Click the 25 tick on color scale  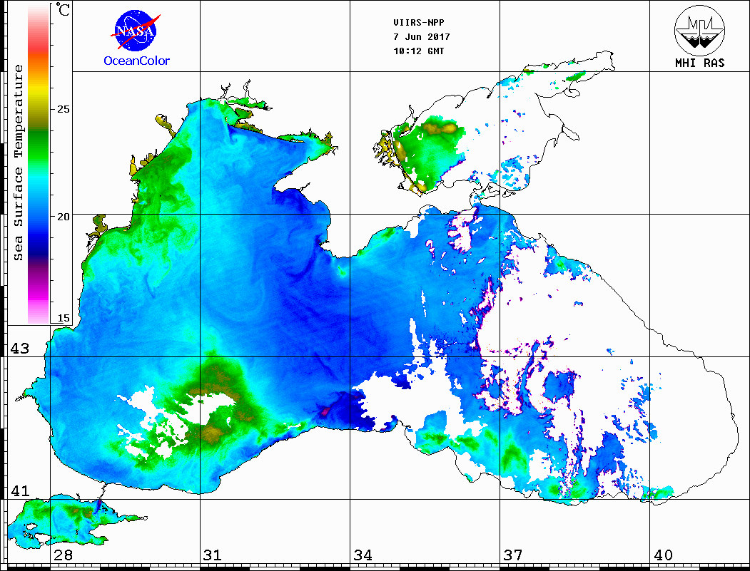(x=63, y=109)
